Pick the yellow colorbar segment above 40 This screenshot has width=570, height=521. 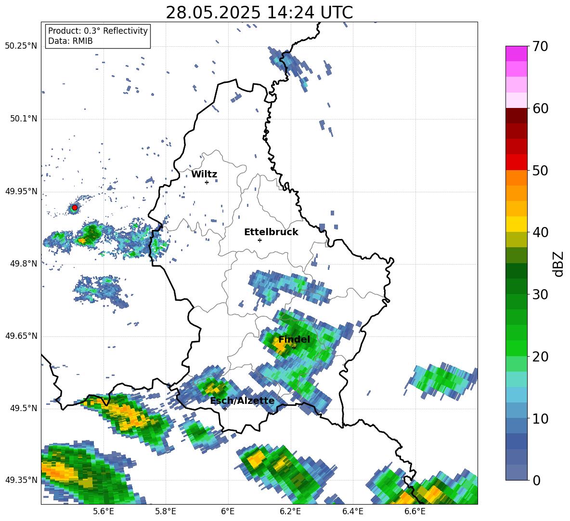click(516, 225)
